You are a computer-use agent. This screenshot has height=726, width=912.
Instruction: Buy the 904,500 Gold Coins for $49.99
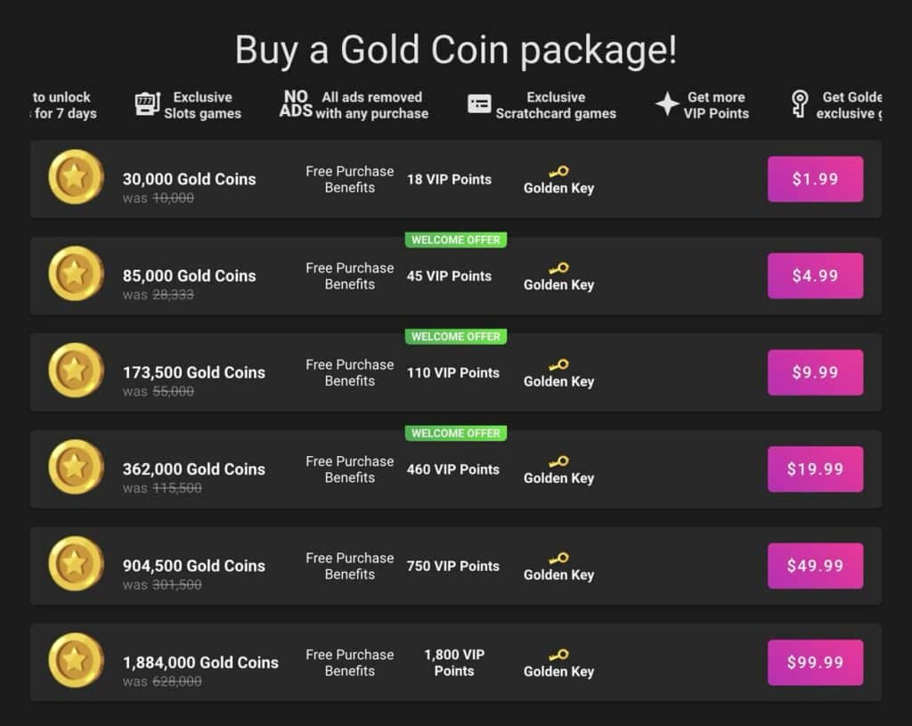click(815, 566)
